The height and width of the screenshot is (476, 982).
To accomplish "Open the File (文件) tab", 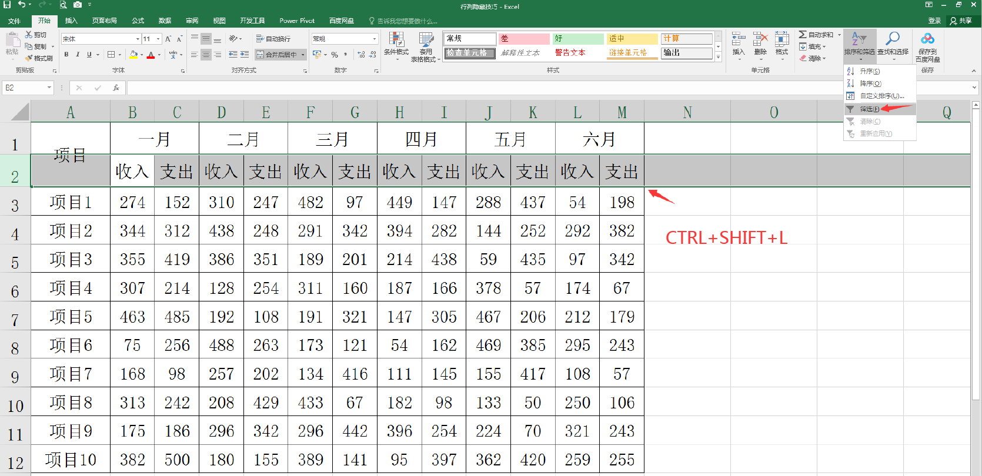I will (14, 21).
